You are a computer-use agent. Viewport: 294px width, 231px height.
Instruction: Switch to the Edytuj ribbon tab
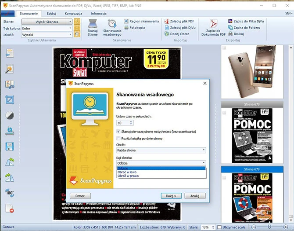[51, 14]
